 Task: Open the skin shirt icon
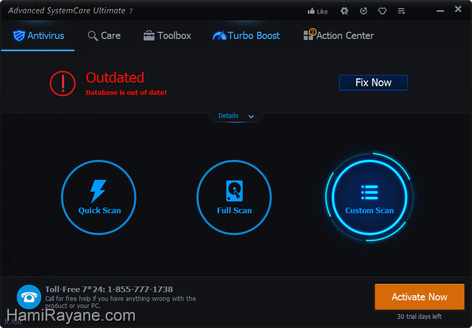click(382, 11)
